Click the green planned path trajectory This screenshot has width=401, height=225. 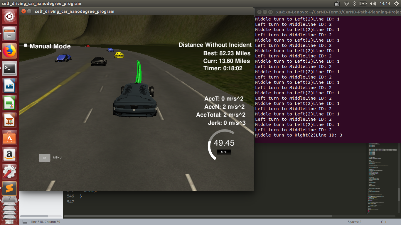(139, 72)
